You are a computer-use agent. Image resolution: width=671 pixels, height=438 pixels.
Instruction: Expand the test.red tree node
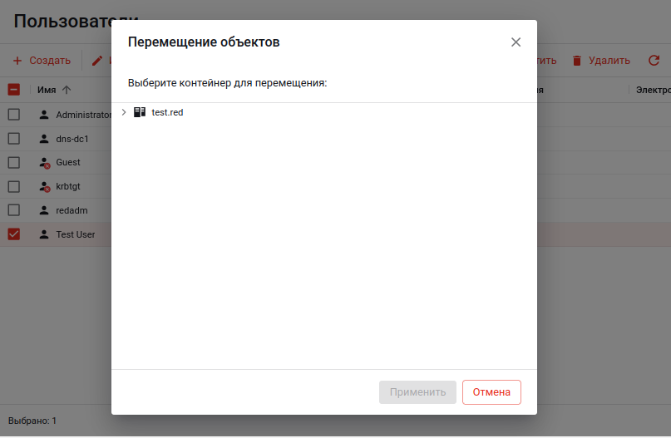pyautogui.click(x=124, y=112)
